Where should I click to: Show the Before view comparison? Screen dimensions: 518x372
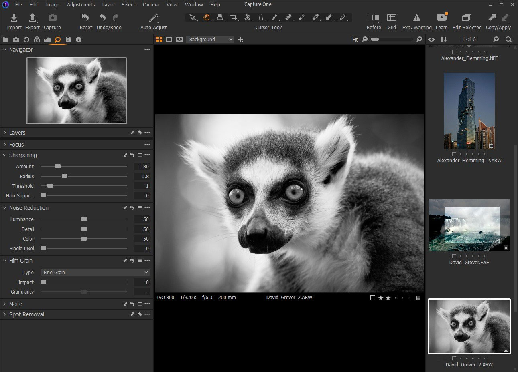click(x=374, y=18)
